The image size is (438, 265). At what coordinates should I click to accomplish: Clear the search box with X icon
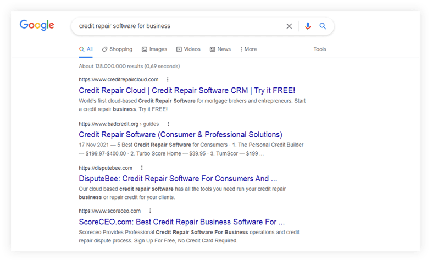(289, 26)
